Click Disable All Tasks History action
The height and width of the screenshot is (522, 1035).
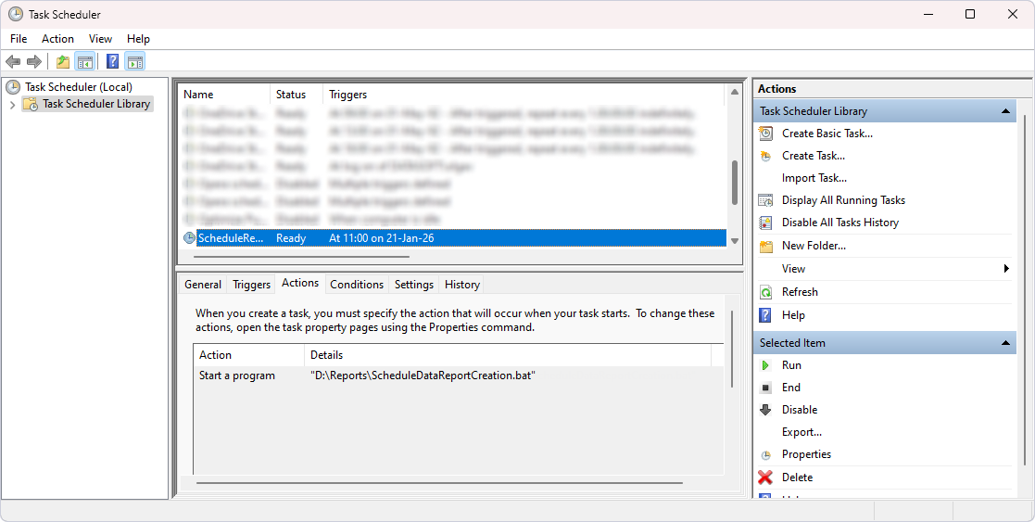click(840, 223)
